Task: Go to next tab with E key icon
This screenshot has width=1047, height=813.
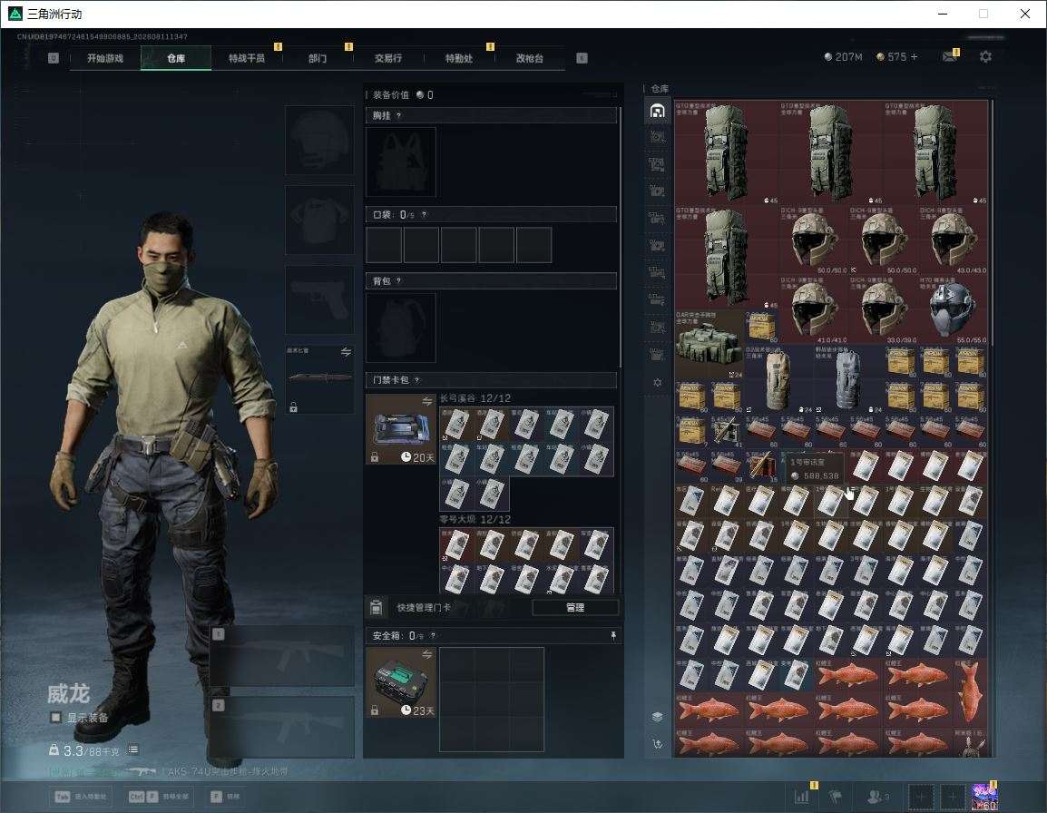Action: click(582, 58)
